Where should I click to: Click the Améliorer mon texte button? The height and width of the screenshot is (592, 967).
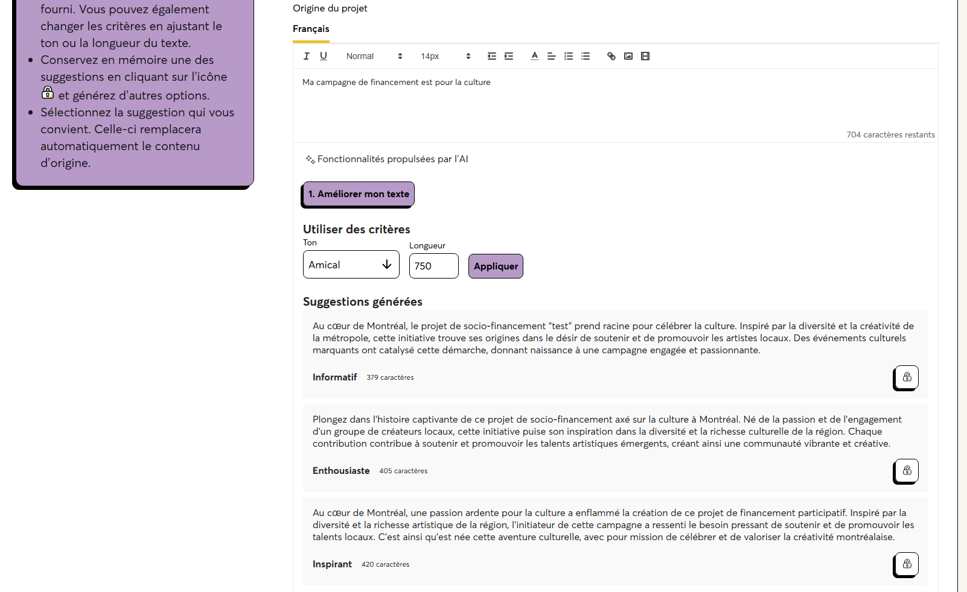[x=359, y=194]
